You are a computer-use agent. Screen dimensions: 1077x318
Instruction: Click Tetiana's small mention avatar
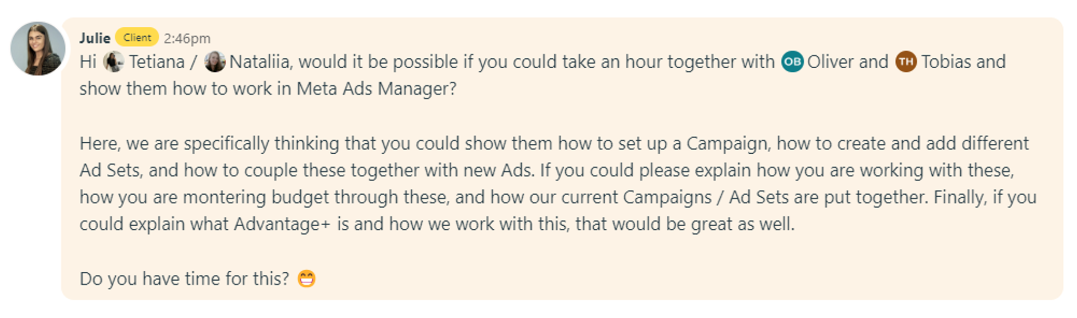click(114, 62)
